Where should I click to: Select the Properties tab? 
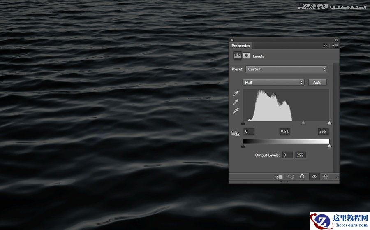[240, 46]
